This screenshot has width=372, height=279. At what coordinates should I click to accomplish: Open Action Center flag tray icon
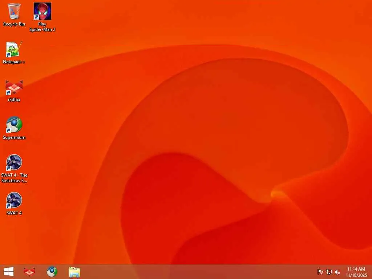click(320, 272)
